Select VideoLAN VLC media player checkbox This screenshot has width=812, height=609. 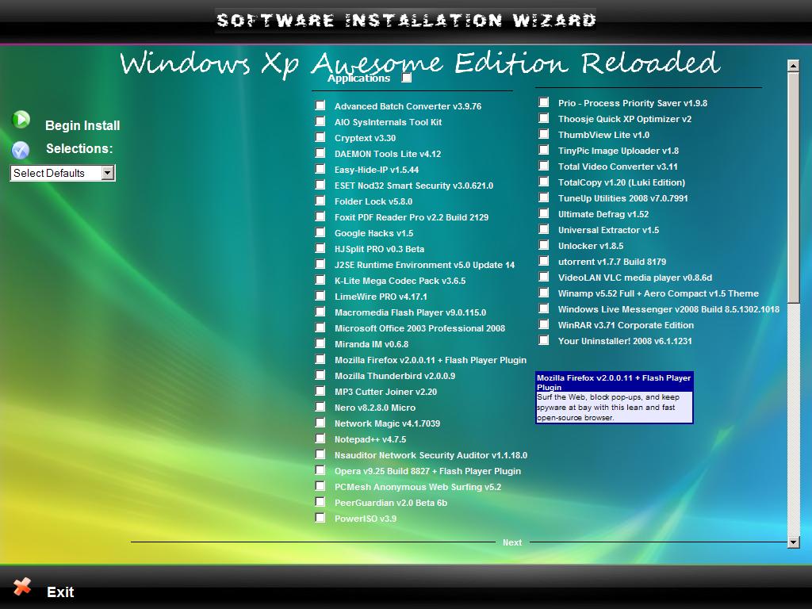click(544, 277)
